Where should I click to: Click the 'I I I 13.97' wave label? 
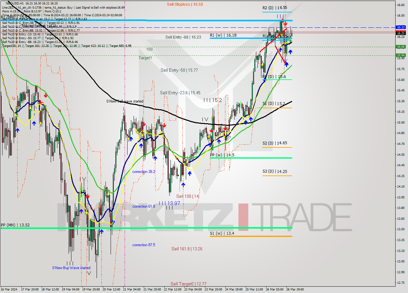point(169,203)
